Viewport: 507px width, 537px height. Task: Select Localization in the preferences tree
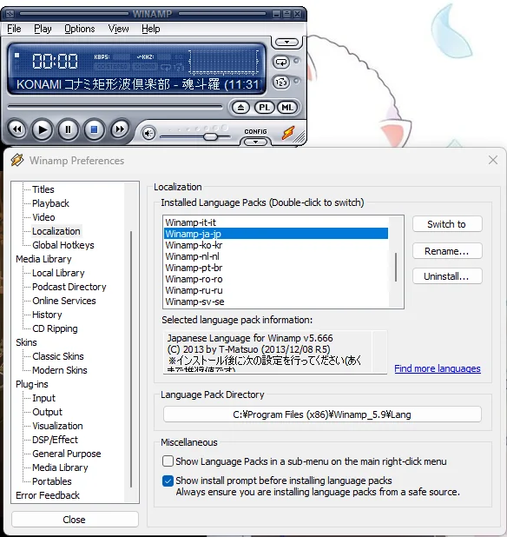tap(56, 231)
